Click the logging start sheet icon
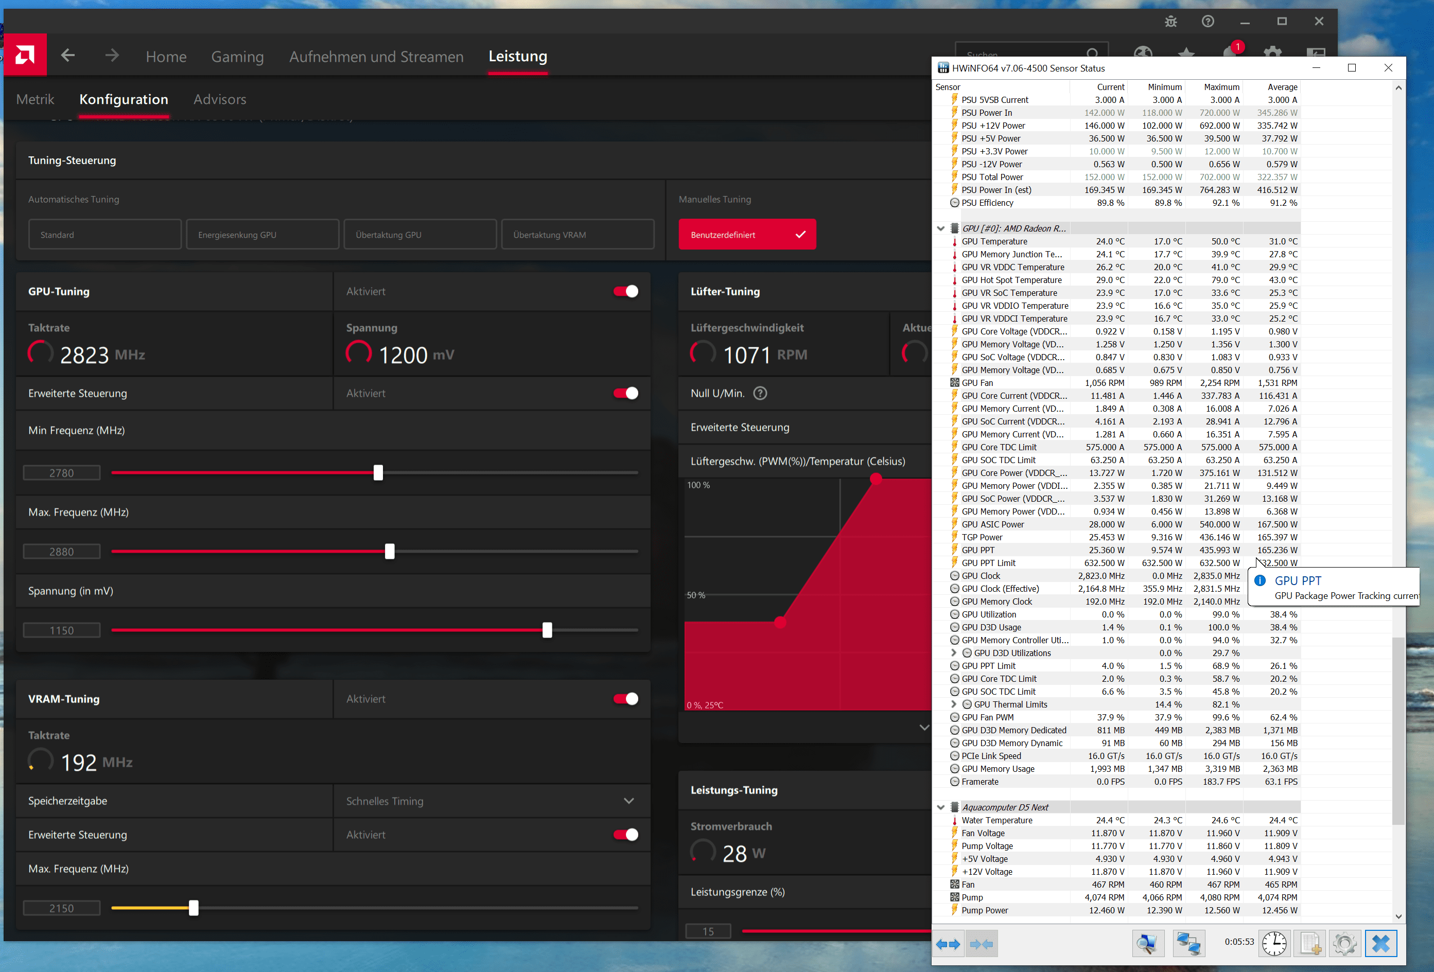 coord(1310,944)
